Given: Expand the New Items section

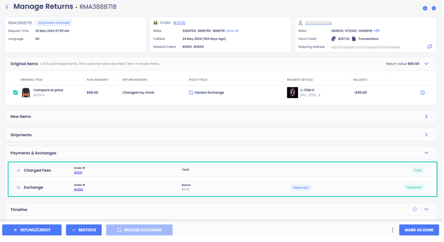Looking at the screenshot, I should tap(427, 117).
